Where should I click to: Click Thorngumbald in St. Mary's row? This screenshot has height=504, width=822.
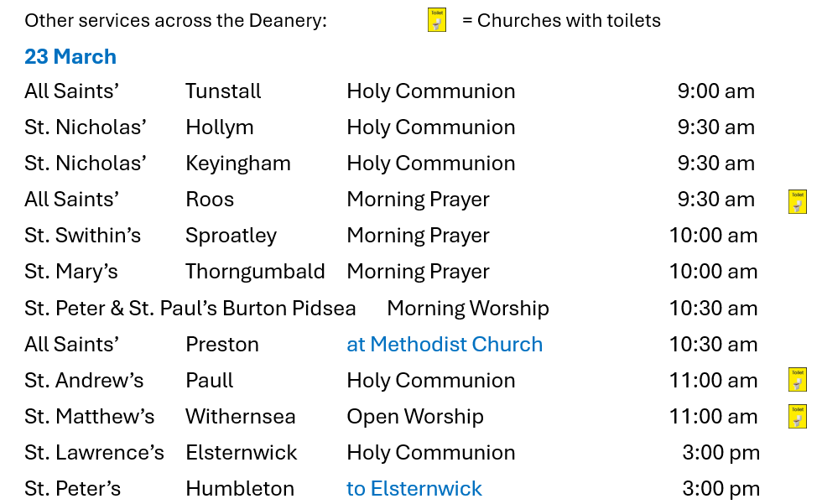coord(255,272)
